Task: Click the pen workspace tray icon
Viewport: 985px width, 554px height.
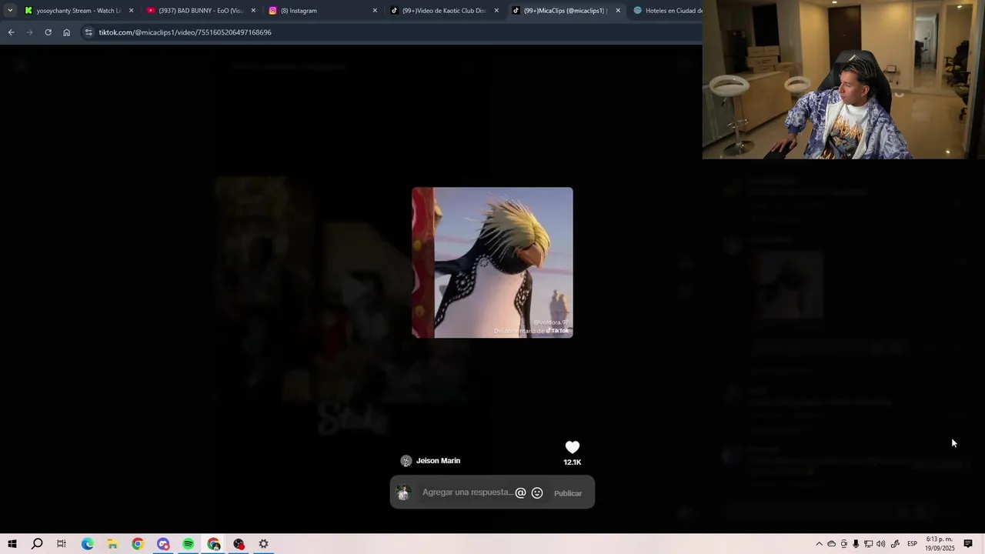Action: click(895, 544)
